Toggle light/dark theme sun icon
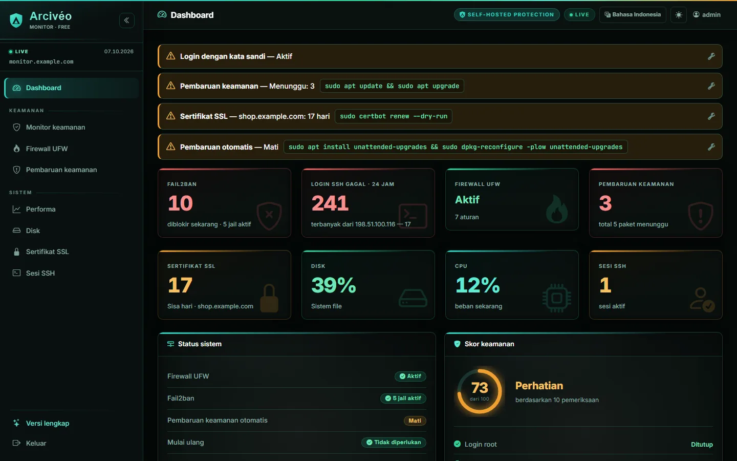 [x=679, y=15]
